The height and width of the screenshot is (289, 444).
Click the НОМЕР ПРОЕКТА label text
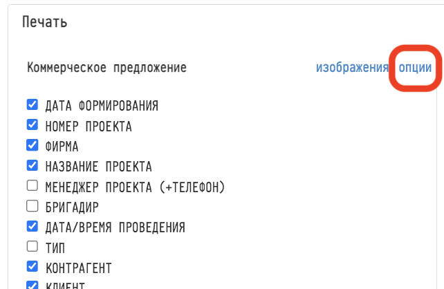click(89, 126)
